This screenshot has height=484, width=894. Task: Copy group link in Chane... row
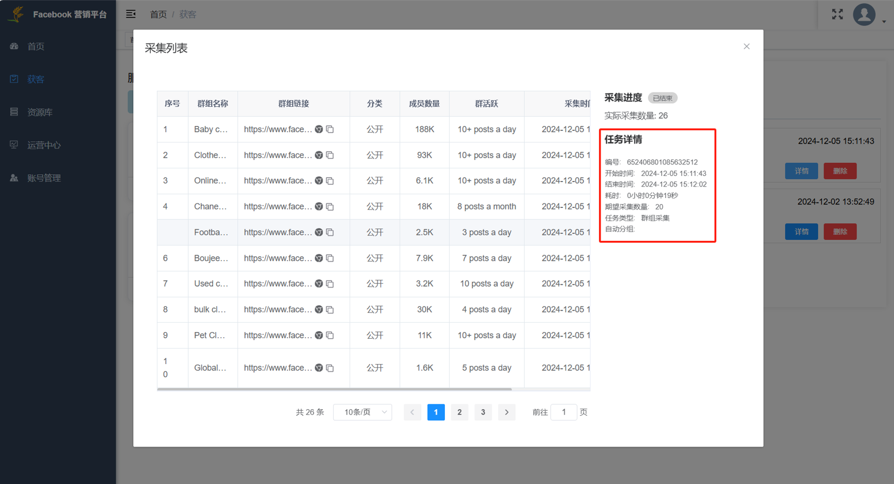[x=330, y=206]
